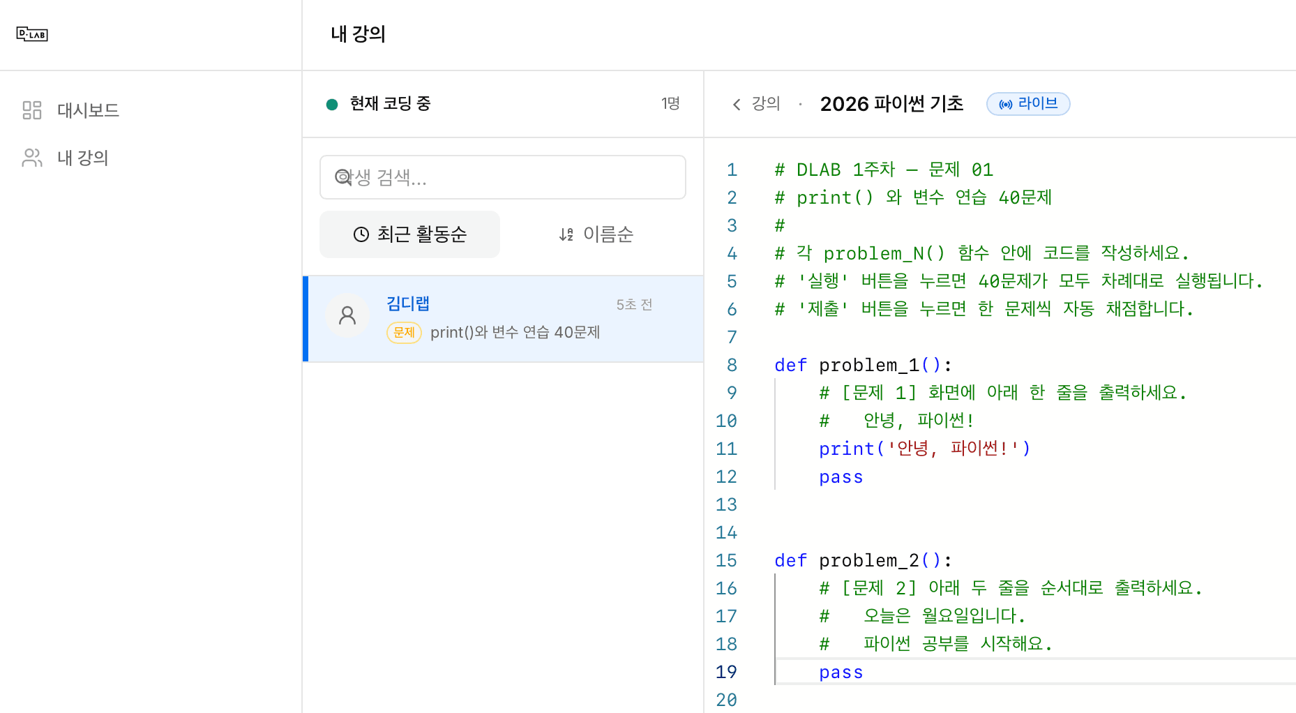Sort students by 이름순
Screen dimensions: 1296x713
click(x=596, y=234)
